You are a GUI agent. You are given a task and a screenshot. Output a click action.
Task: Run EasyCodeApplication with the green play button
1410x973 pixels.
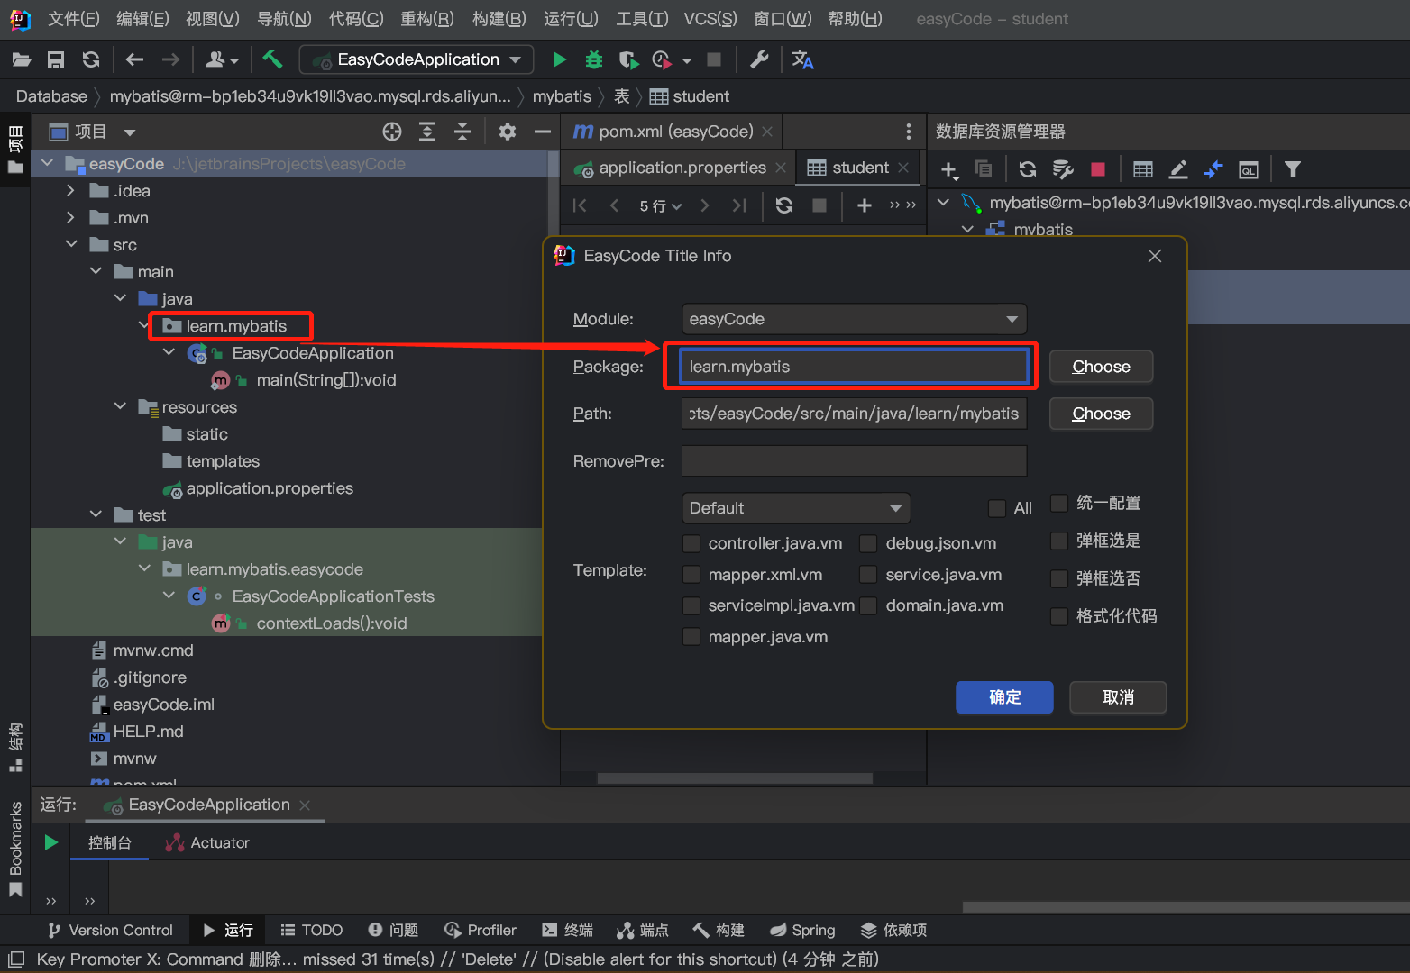click(x=559, y=59)
